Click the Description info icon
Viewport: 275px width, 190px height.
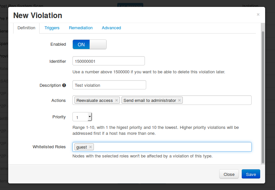64,85
